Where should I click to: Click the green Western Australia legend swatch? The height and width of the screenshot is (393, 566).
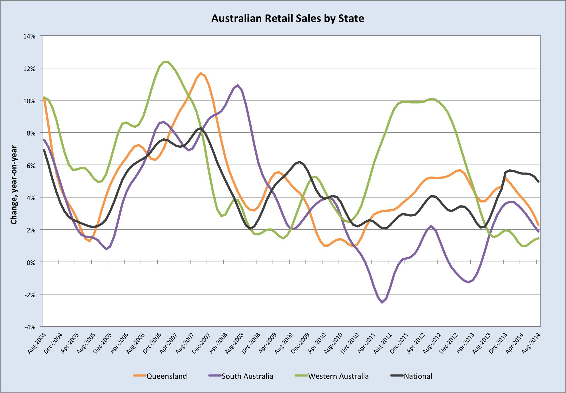pos(301,376)
